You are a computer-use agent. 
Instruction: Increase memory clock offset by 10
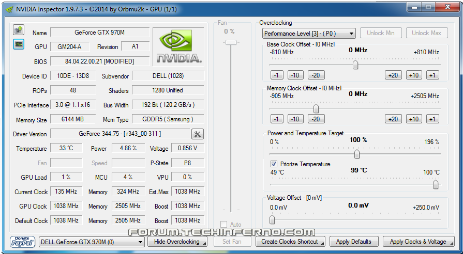click(414, 119)
